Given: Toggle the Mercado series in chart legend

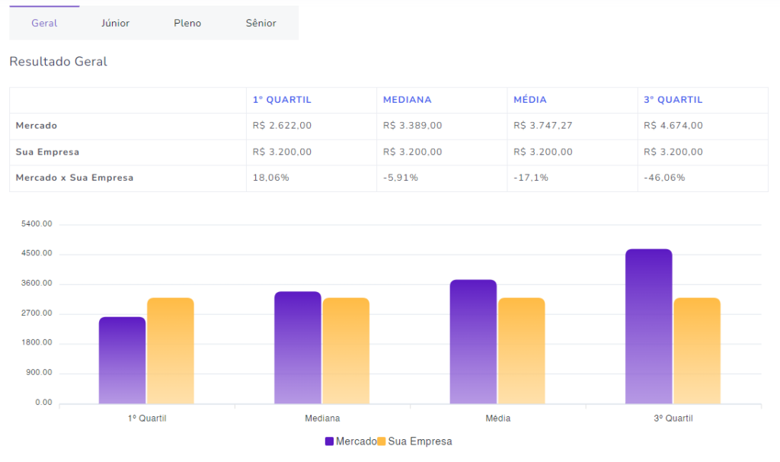Looking at the screenshot, I should (x=350, y=441).
